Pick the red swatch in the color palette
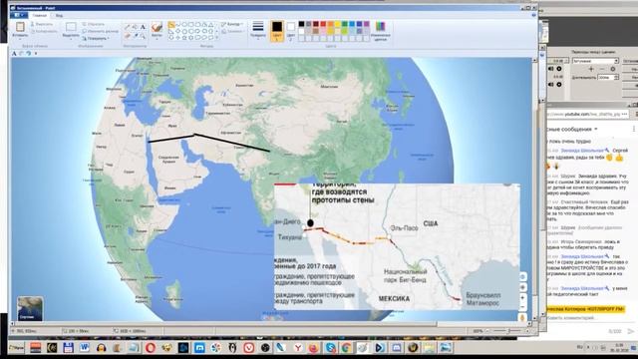The height and width of the screenshot is (359, 638). tap(323, 24)
